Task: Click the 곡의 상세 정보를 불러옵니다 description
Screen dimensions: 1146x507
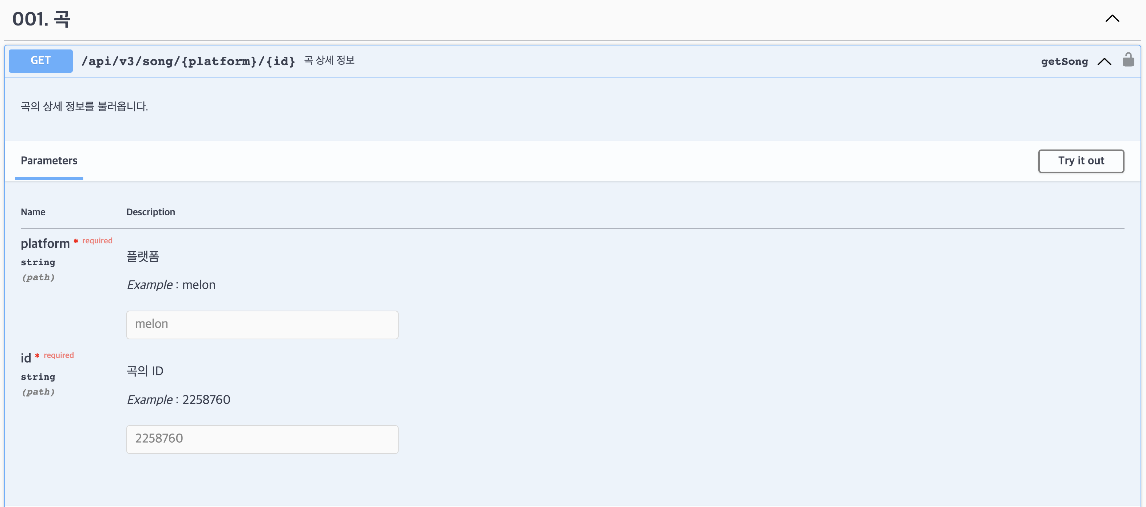Action: tap(84, 107)
